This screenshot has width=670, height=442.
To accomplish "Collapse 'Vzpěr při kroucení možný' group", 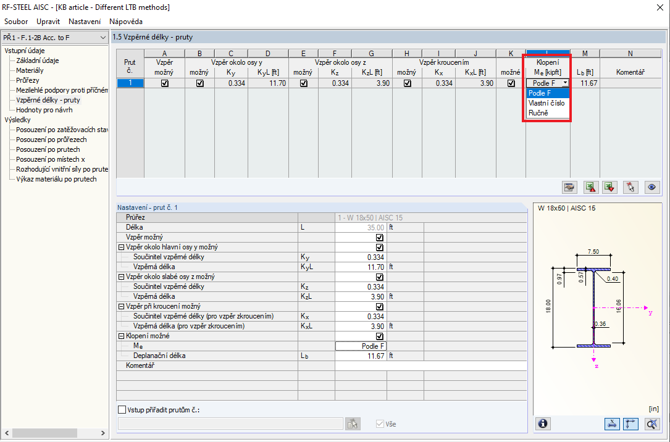I will tap(122, 307).
